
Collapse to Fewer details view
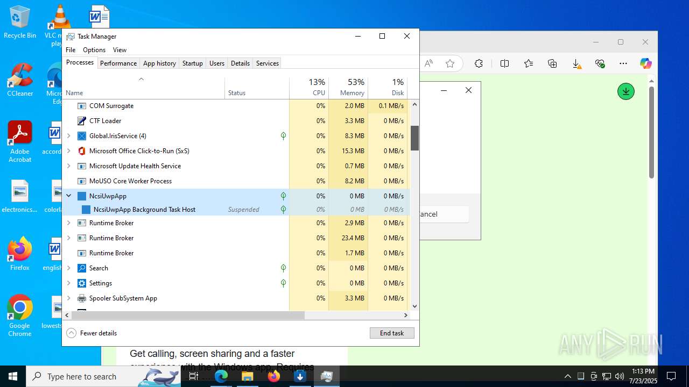click(x=92, y=333)
